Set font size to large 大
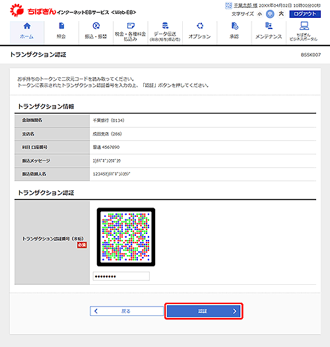The image size is (330, 347). click(281, 14)
